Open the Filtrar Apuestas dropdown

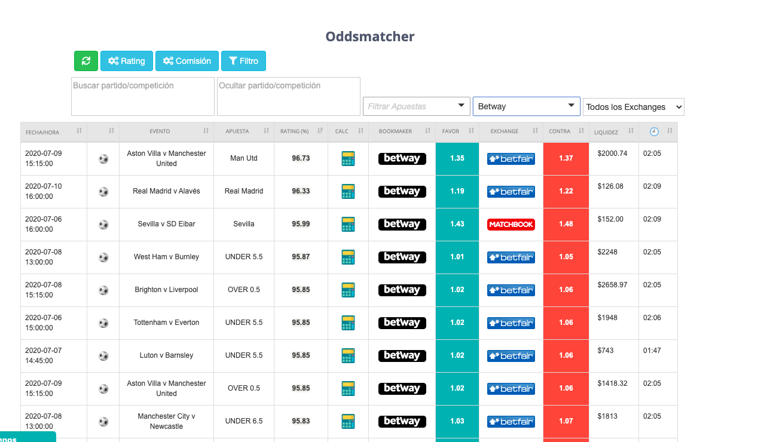pyautogui.click(x=417, y=106)
